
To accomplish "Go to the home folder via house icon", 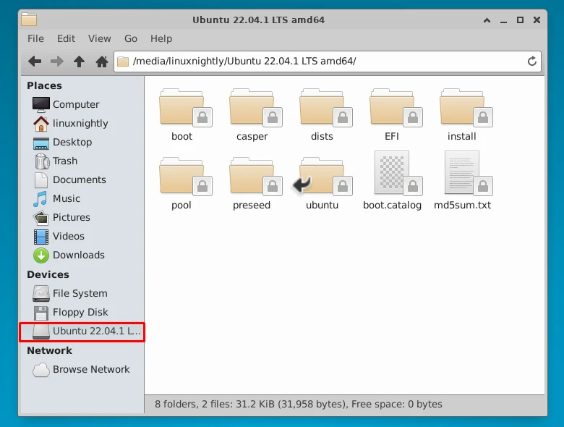I will click(102, 62).
